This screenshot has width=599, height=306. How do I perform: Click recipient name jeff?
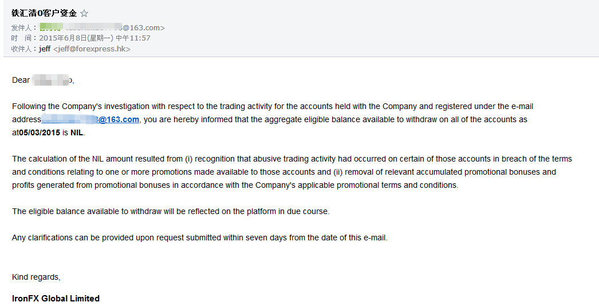pyautogui.click(x=45, y=49)
